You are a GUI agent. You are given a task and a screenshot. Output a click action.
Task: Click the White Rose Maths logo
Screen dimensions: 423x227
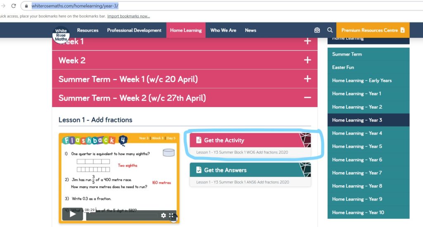(61, 34)
